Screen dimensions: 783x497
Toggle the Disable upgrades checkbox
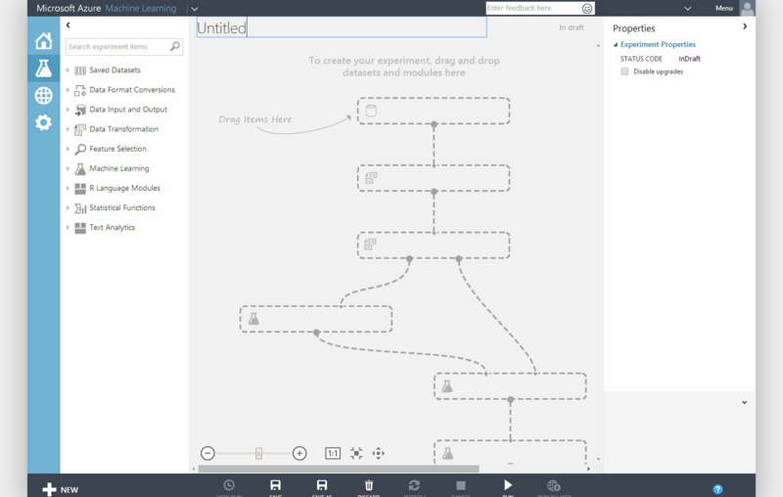(x=624, y=71)
